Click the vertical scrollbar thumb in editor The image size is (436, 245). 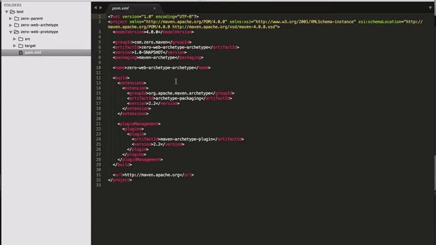tap(435, 173)
